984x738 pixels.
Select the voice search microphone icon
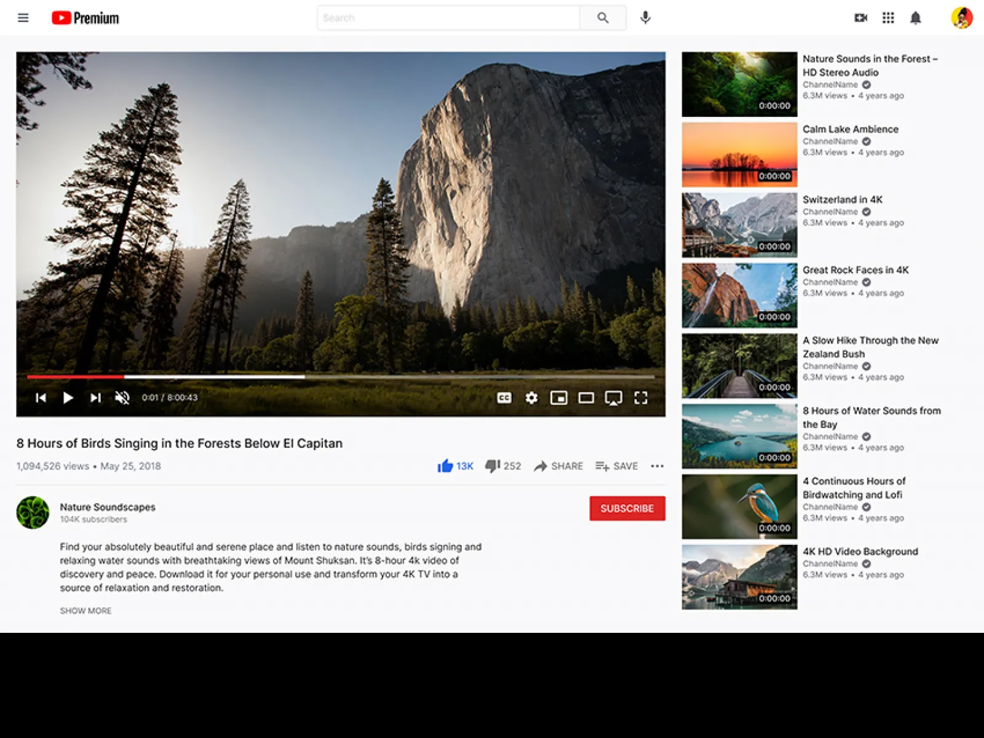pyautogui.click(x=645, y=17)
